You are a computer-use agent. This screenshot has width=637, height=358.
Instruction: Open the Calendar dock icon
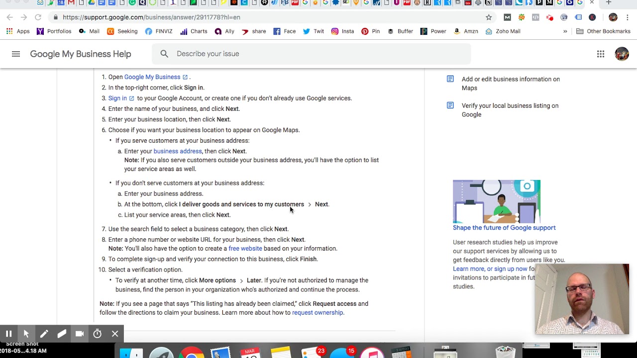(250, 352)
